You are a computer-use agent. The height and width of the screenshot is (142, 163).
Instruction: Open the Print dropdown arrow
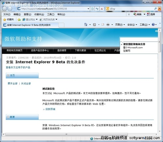coord(112,25)
